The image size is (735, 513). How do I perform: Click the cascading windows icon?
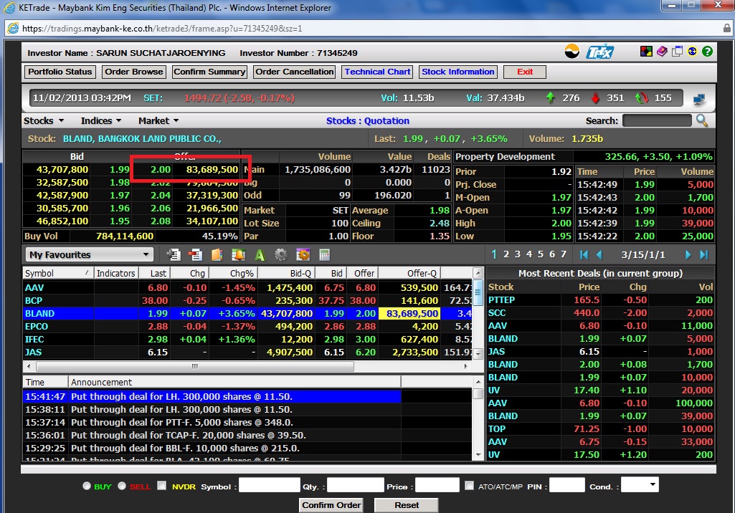pyautogui.click(x=677, y=52)
